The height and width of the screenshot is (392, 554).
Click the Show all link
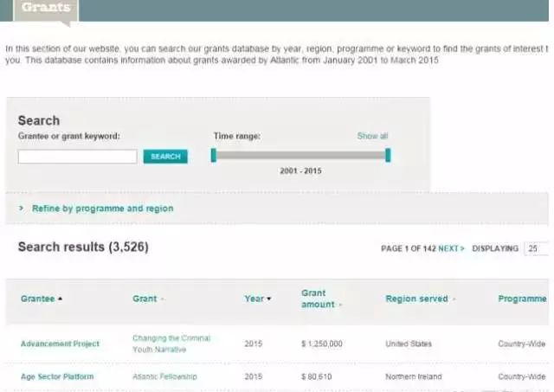click(x=372, y=136)
